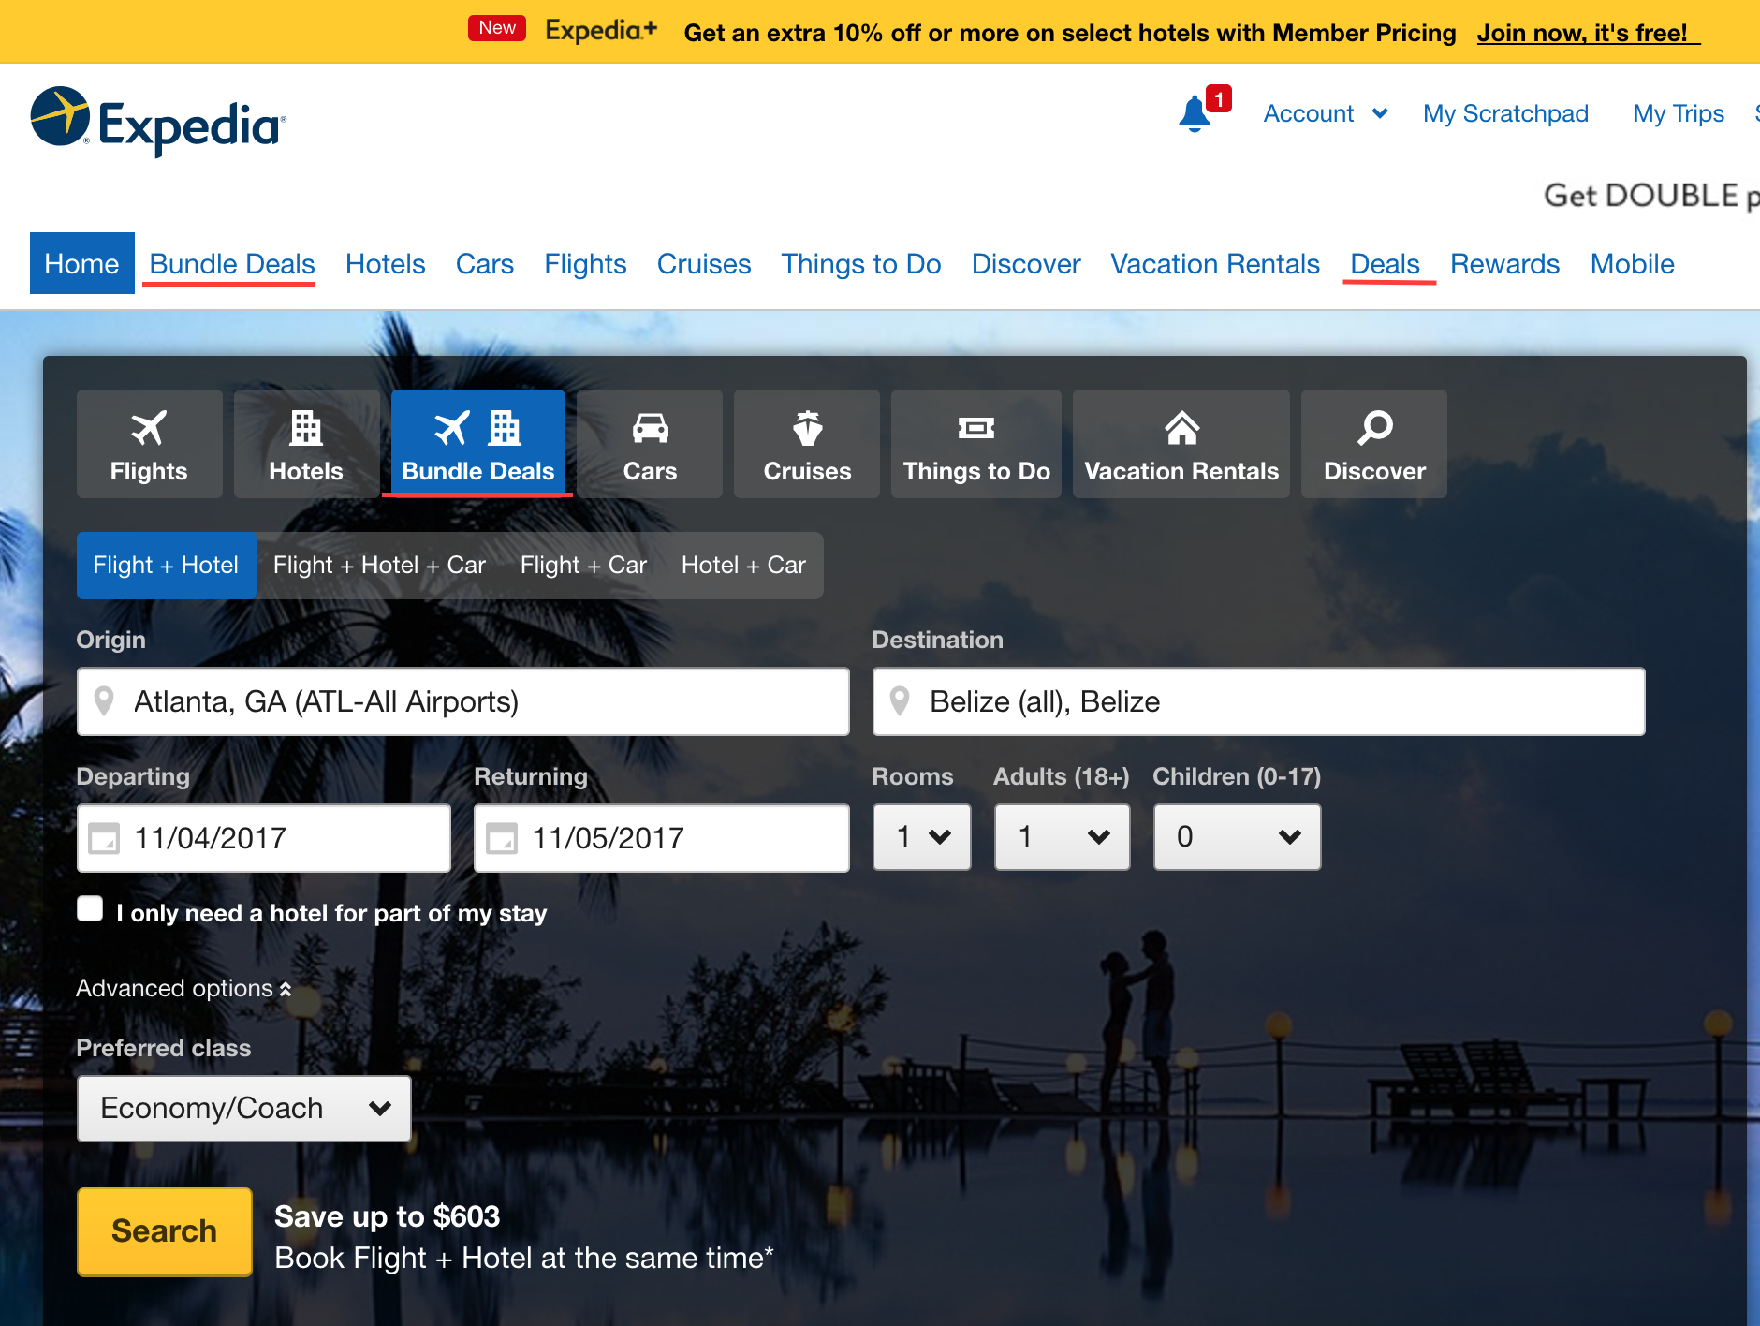This screenshot has height=1326, width=1760.
Task: Select the Hotel + Car option
Action: [743, 566]
